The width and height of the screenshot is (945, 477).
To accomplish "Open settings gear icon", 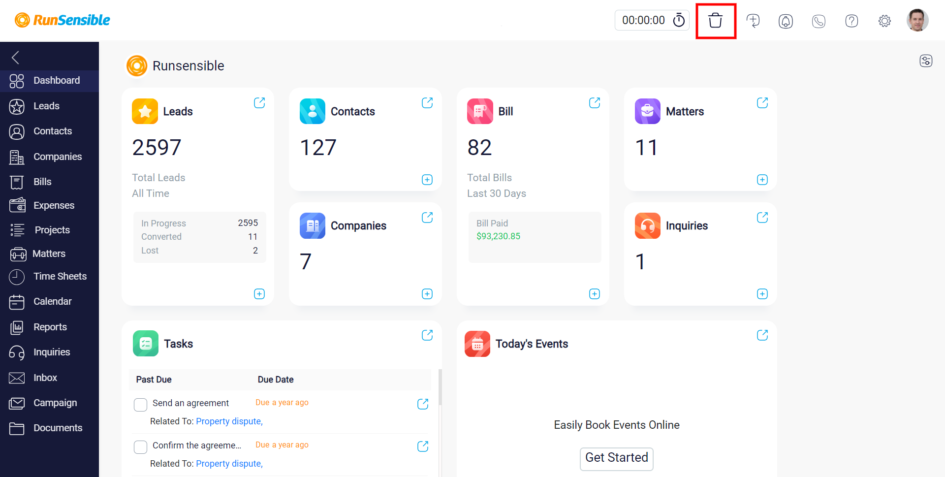I will tap(884, 21).
